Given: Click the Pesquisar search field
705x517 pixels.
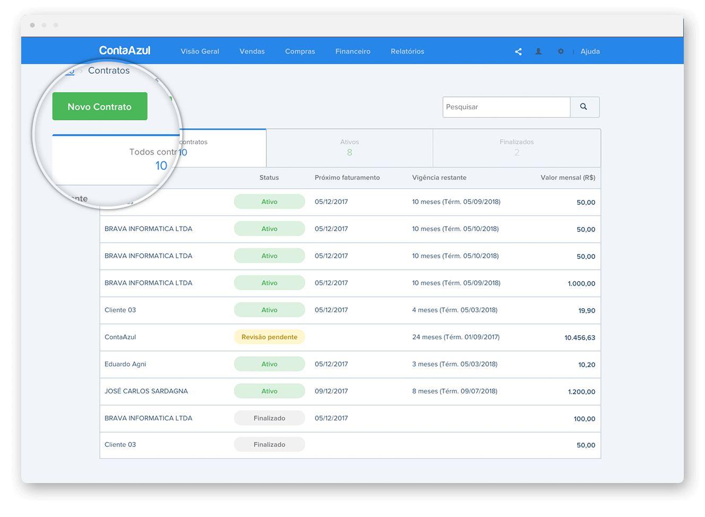Looking at the screenshot, I should pyautogui.click(x=506, y=107).
